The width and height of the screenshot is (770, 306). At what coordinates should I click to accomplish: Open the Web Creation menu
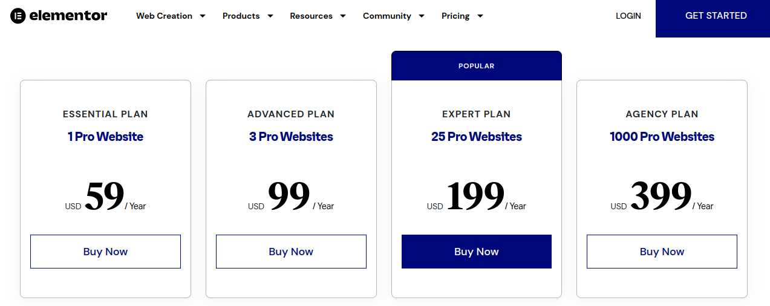pyautogui.click(x=164, y=16)
